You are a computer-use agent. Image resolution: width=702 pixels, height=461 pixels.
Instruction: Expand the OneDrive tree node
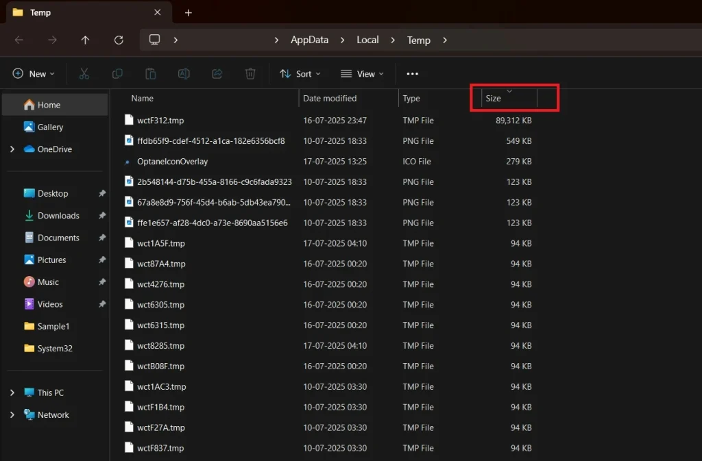12,149
